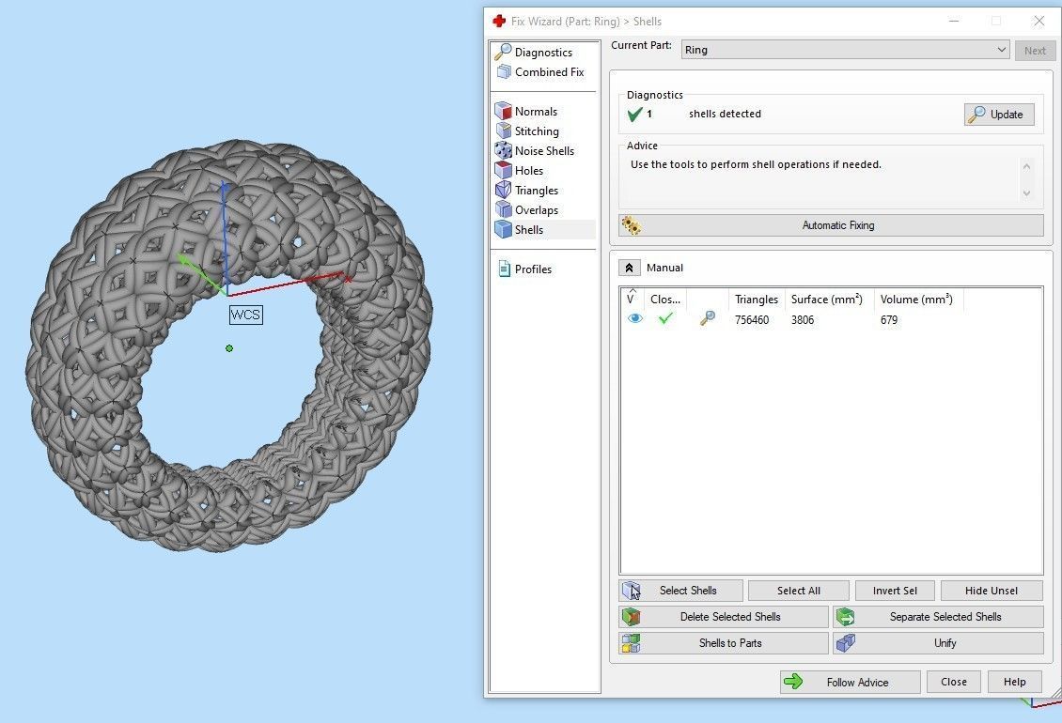Viewport: 1062px width, 723px height.
Task: Select the Overlaps step
Action: (527, 210)
